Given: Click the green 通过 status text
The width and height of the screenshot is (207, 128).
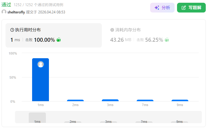Looking at the screenshot, I should [6, 5].
